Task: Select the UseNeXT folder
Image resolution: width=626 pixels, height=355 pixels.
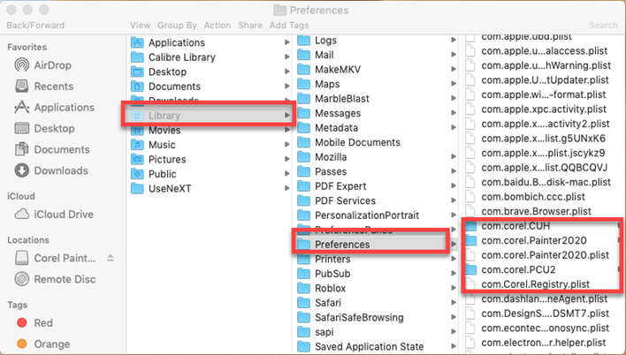Action: pos(161,188)
